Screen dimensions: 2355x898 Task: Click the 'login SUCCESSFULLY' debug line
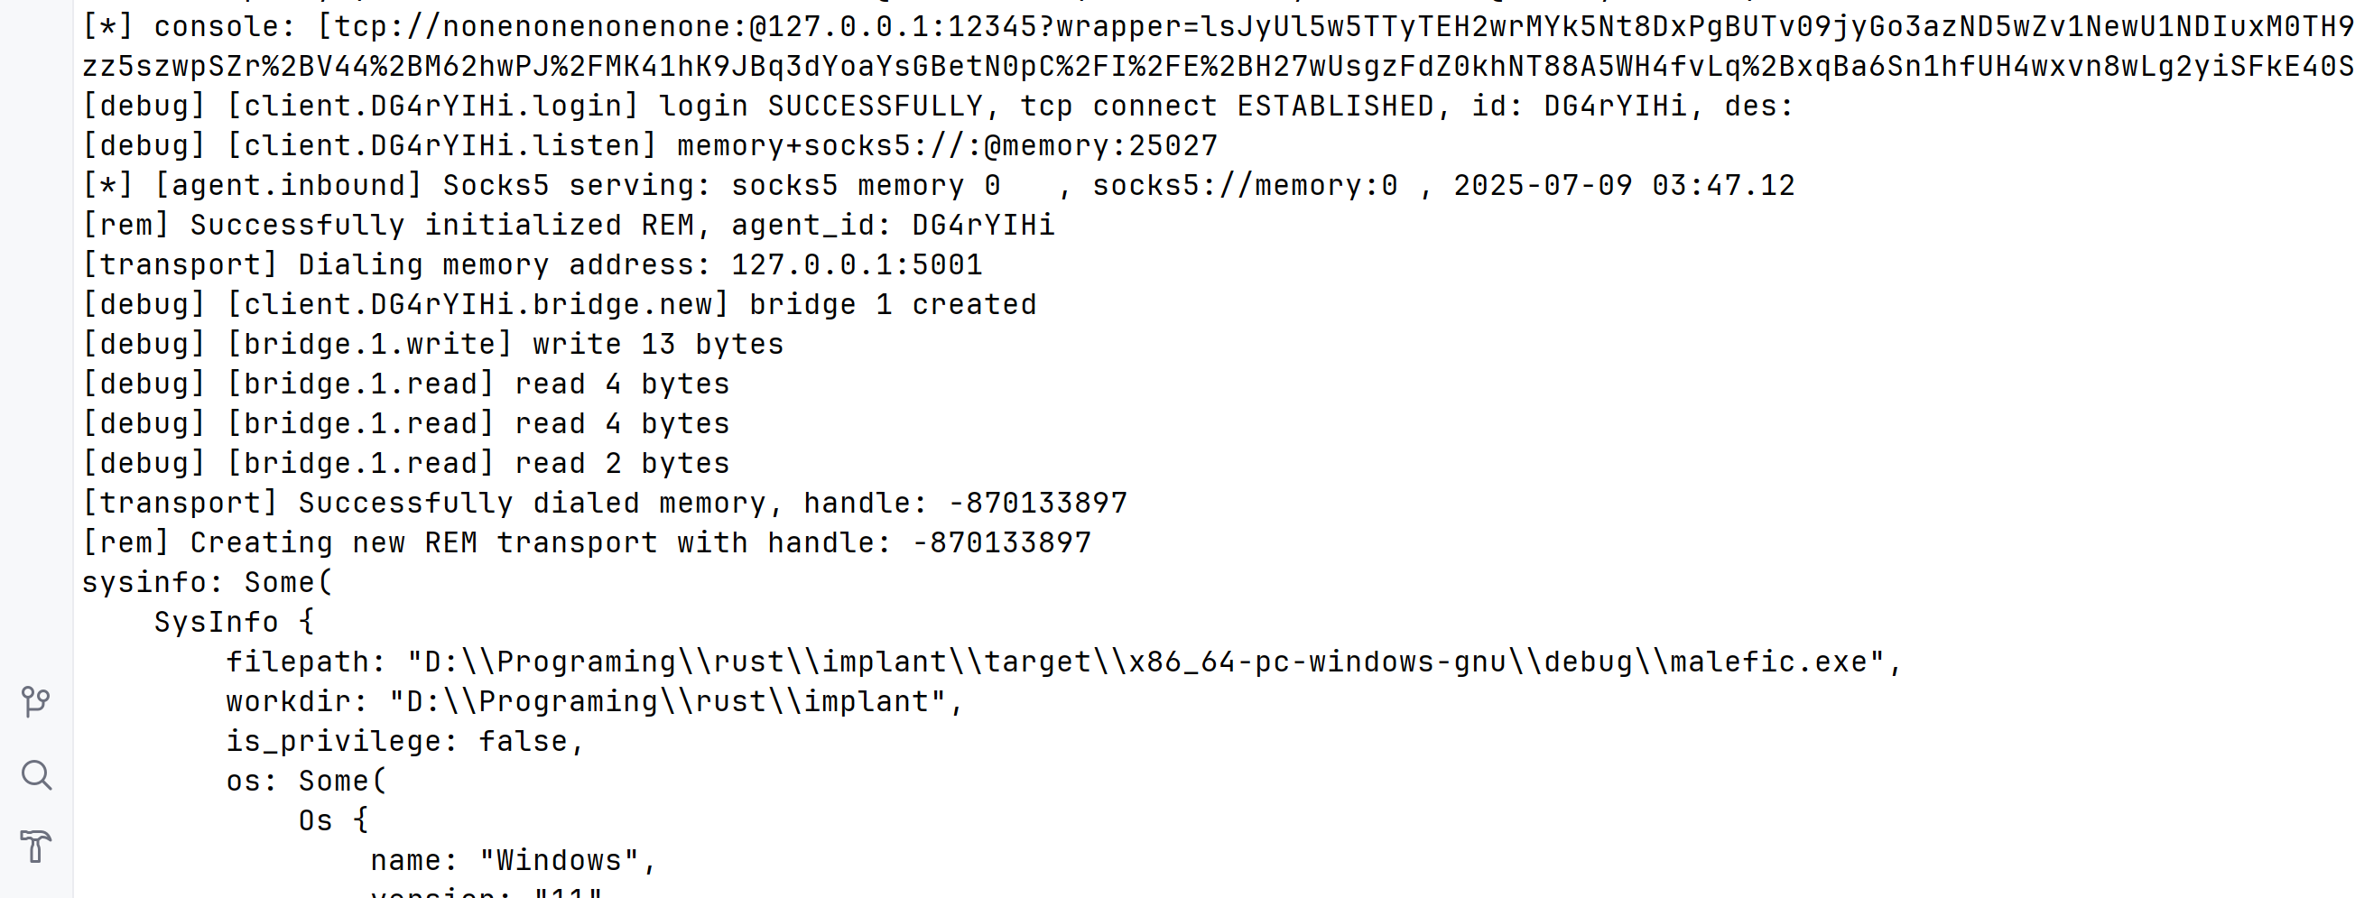(x=938, y=106)
